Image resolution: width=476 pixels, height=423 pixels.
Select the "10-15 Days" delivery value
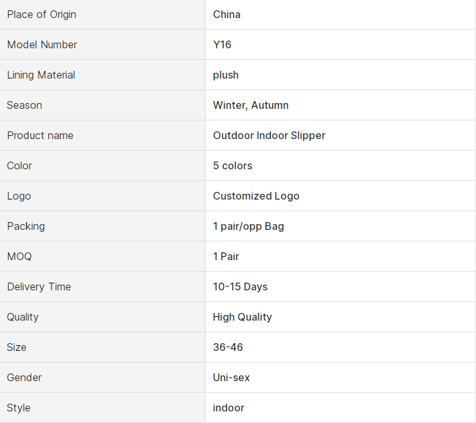point(240,287)
